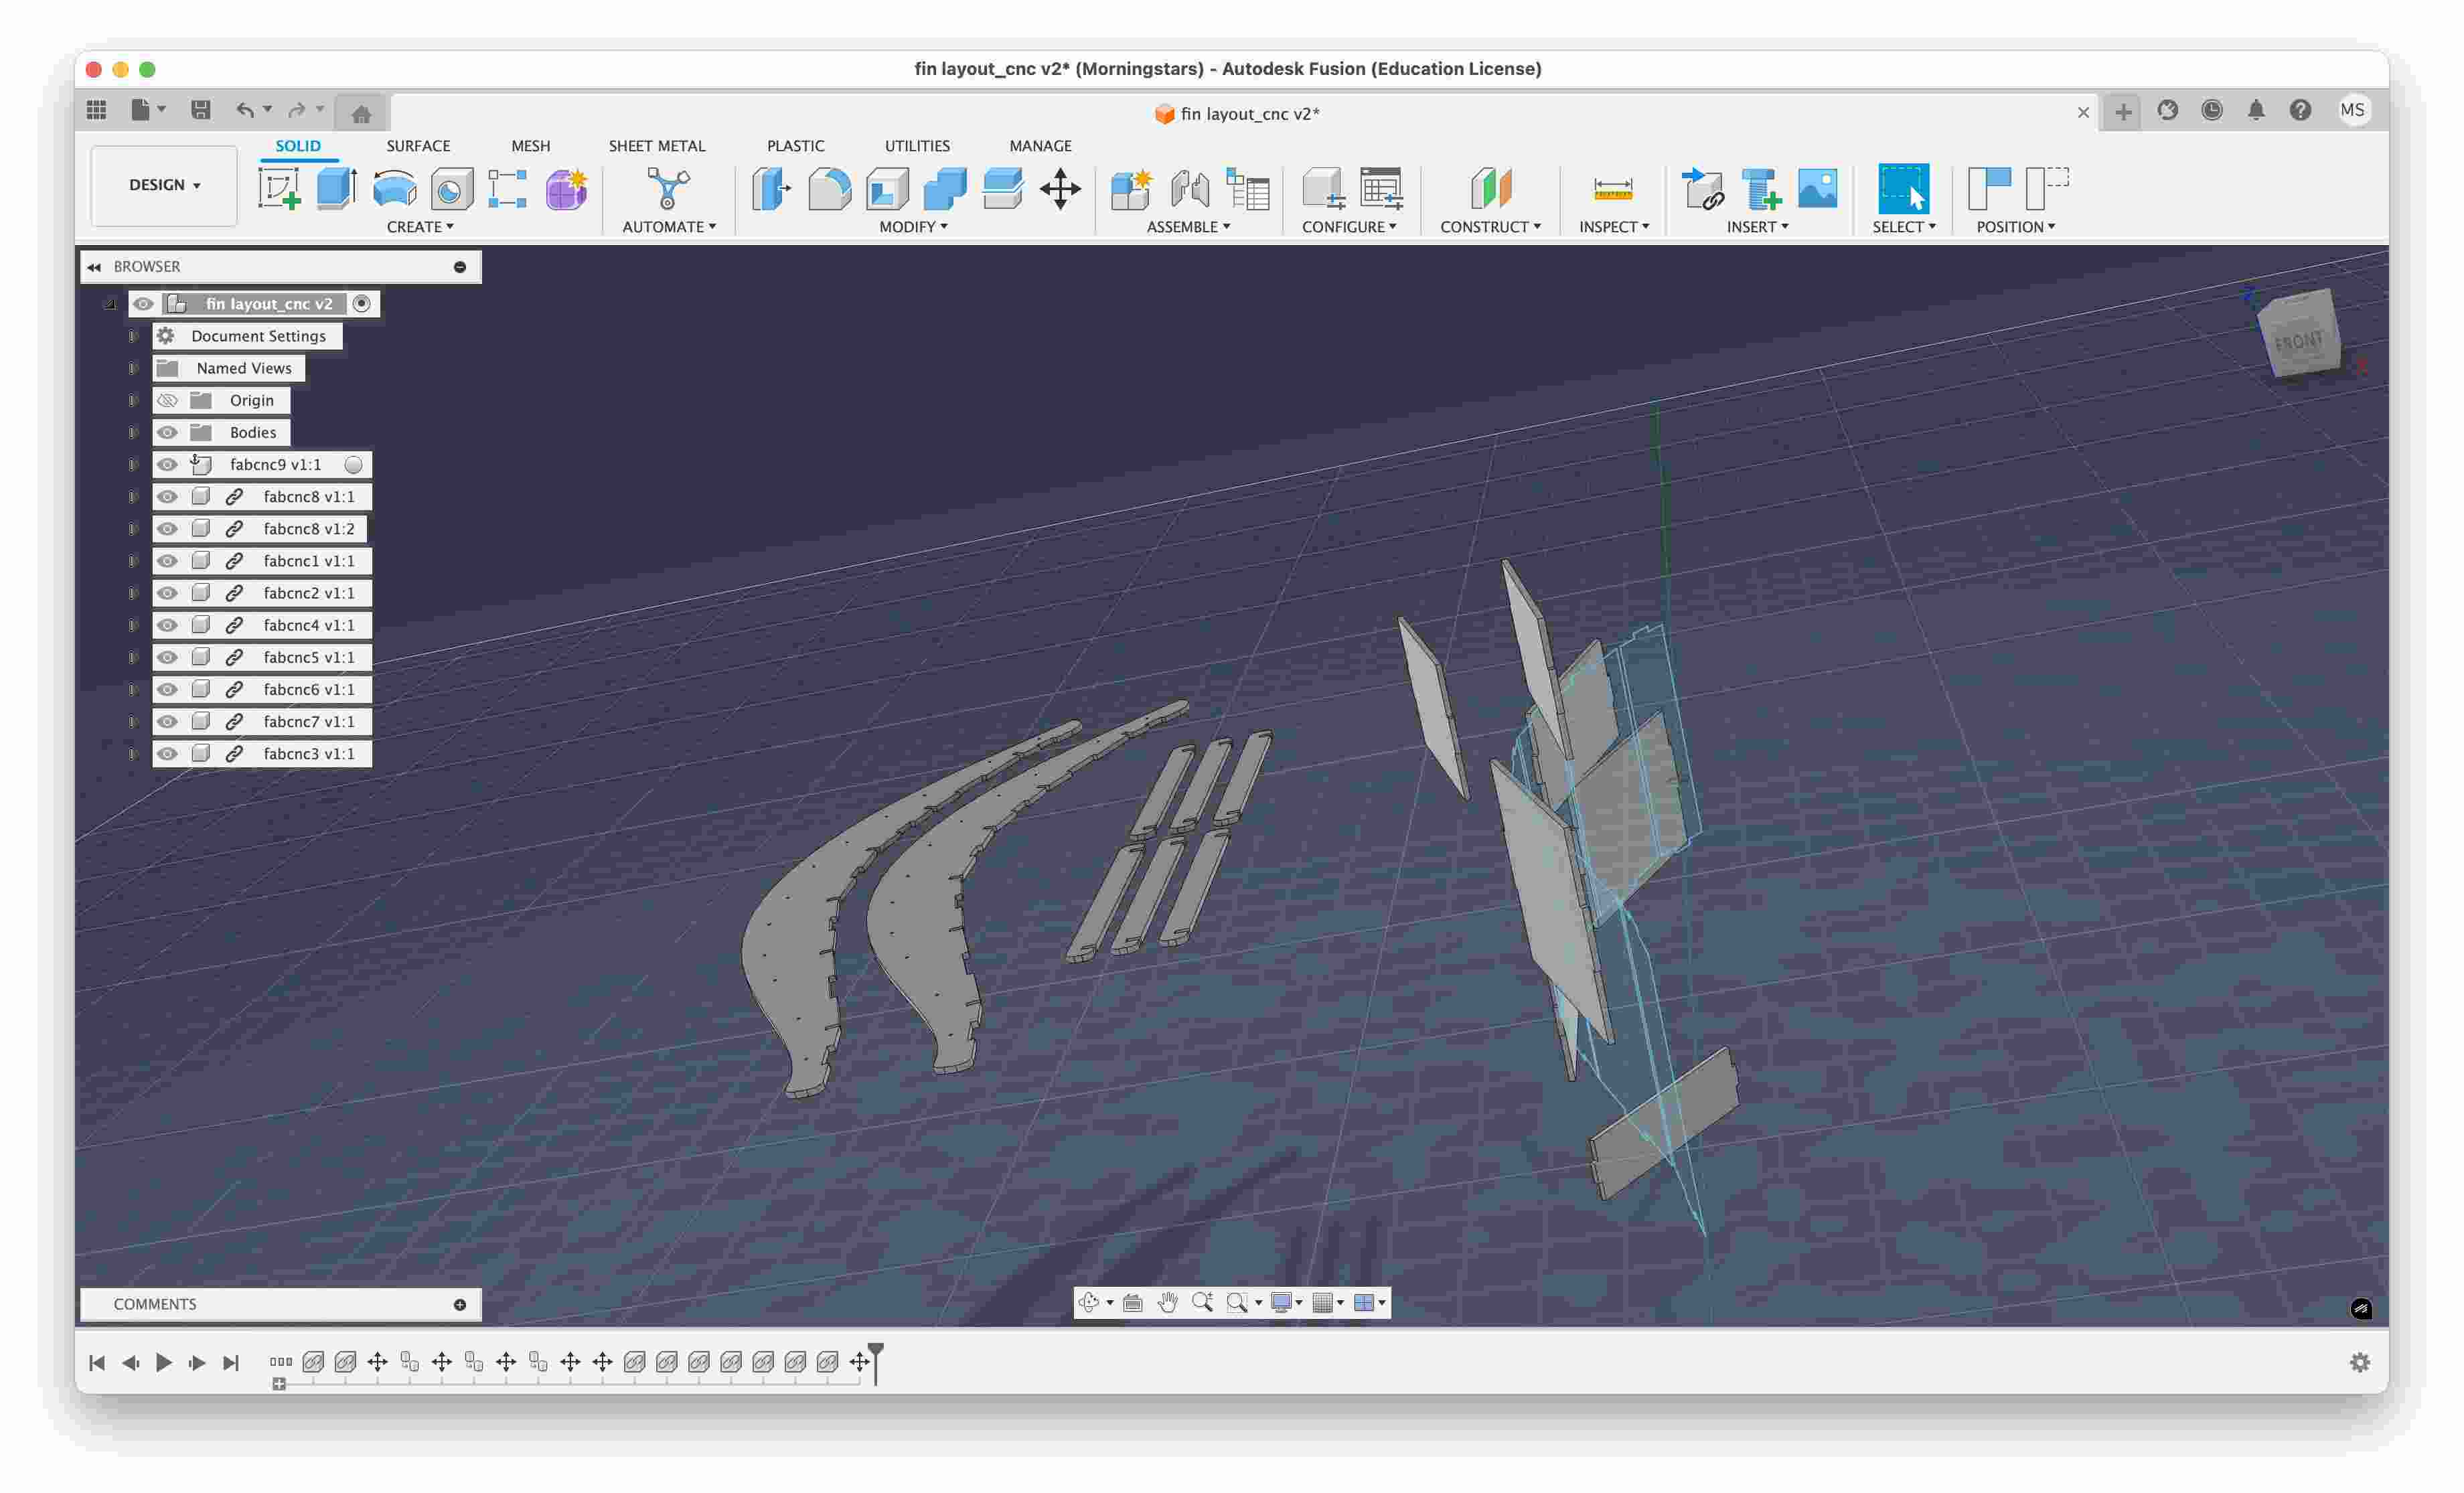Open the MODIFY dropdown menu
The width and height of the screenshot is (2464, 1493).
pyautogui.click(x=913, y=227)
